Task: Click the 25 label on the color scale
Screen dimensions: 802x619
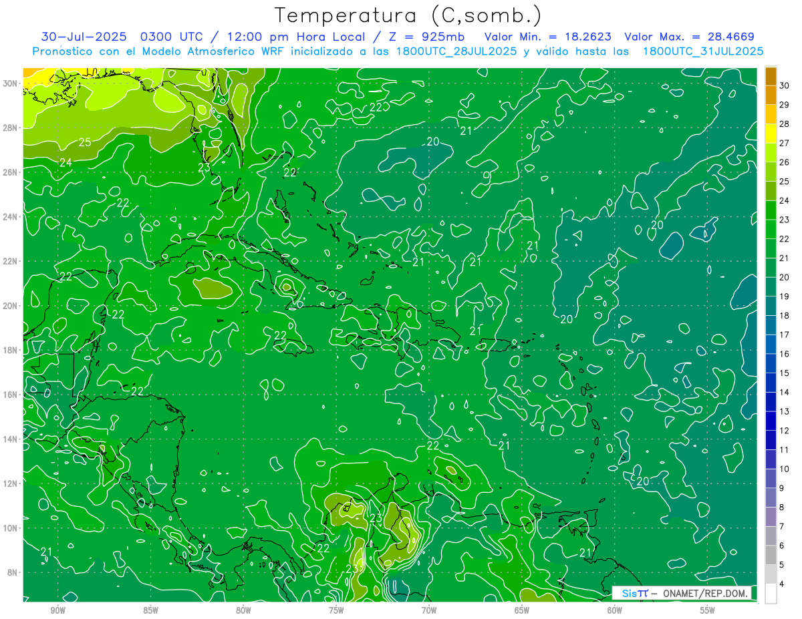Action: [x=785, y=182]
